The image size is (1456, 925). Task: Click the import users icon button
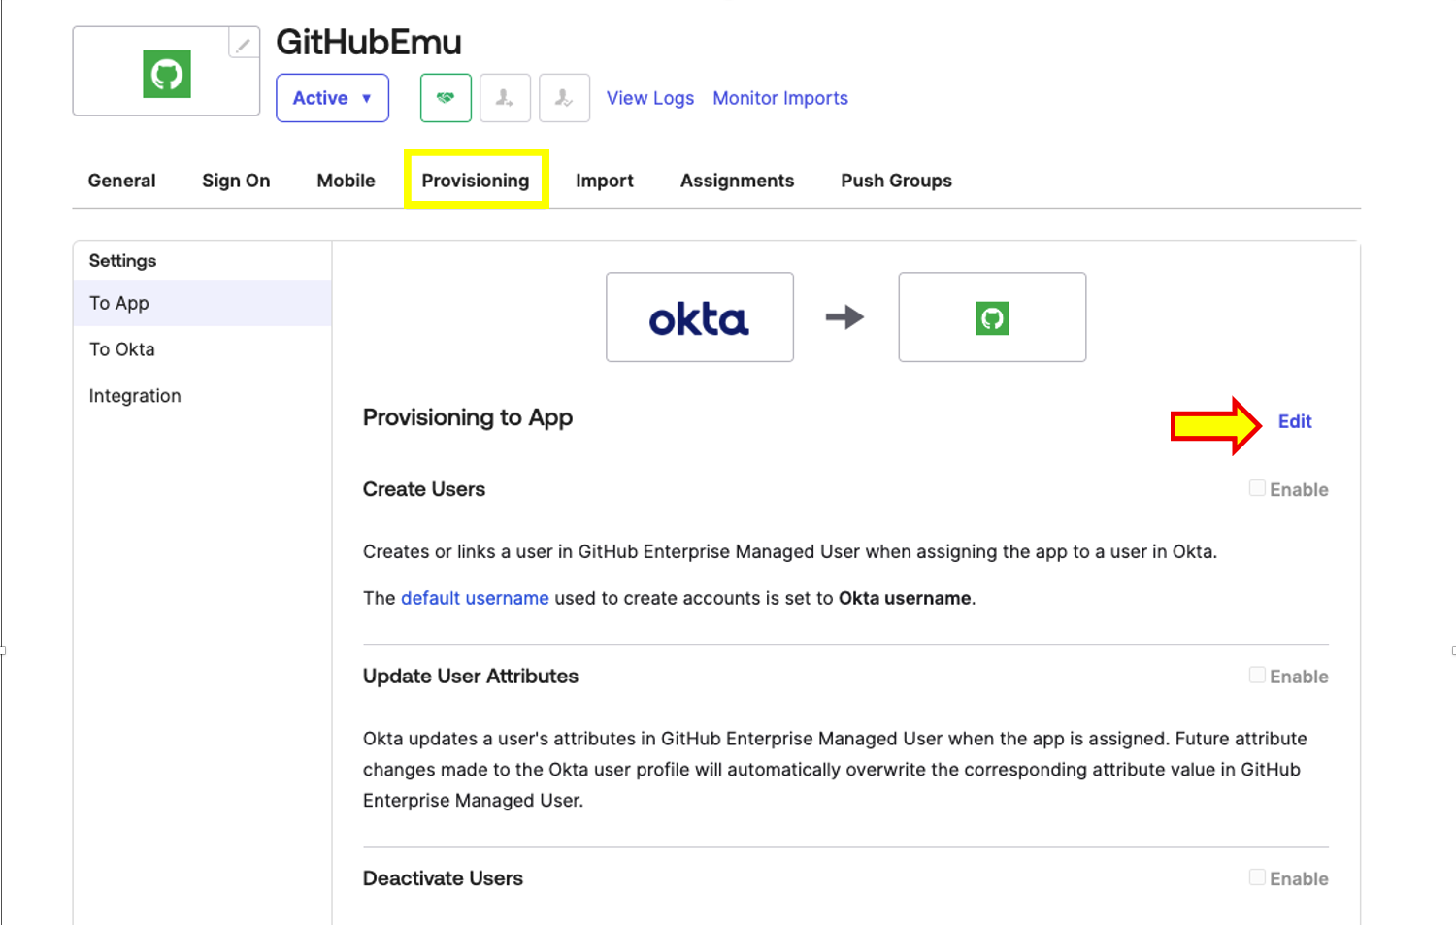[x=505, y=98]
